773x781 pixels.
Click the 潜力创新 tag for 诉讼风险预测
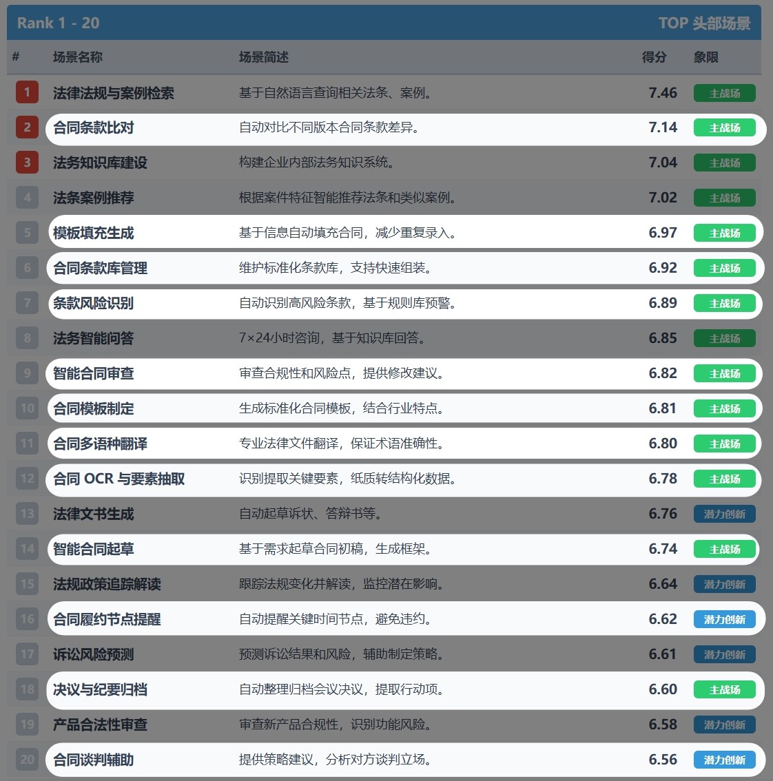click(725, 654)
